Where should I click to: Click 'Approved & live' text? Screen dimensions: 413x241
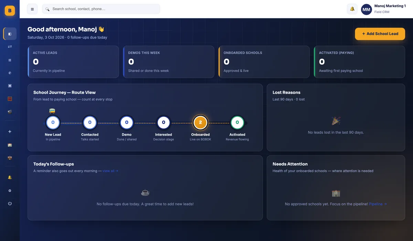tap(236, 71)
